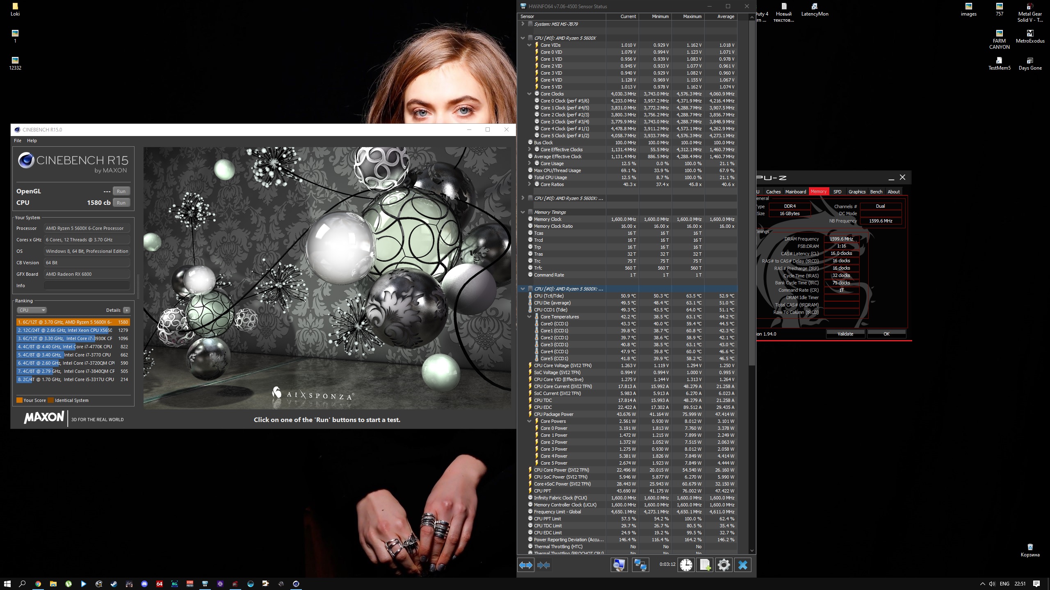Open HWiNFO system summary monitor icon
This screenshot has height=590, width=1050.
[x=619, y=565]
